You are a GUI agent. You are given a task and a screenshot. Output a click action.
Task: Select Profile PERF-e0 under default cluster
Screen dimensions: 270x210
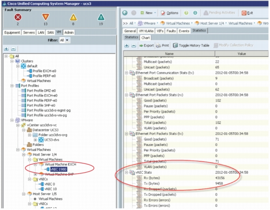(44, 76)
